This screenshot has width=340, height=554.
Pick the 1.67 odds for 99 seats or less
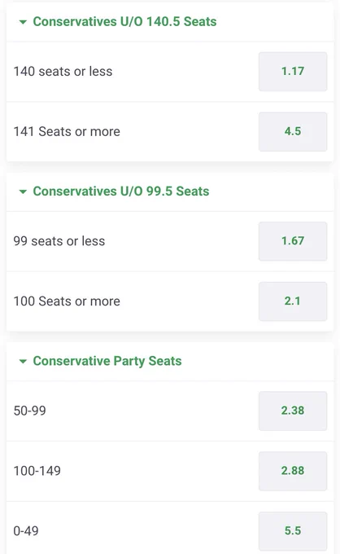point(293,241)
